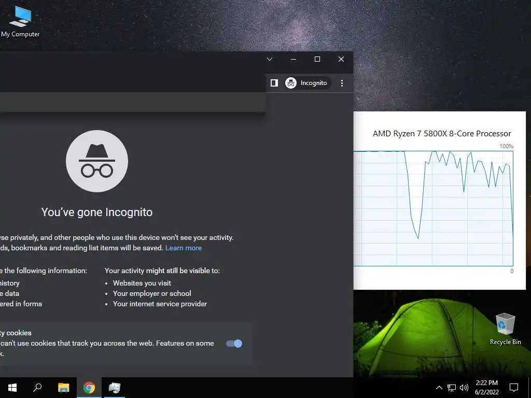The image size is (531, 398).
Task: Click the Chrome side panel icon
Action: tap(274, 83)
